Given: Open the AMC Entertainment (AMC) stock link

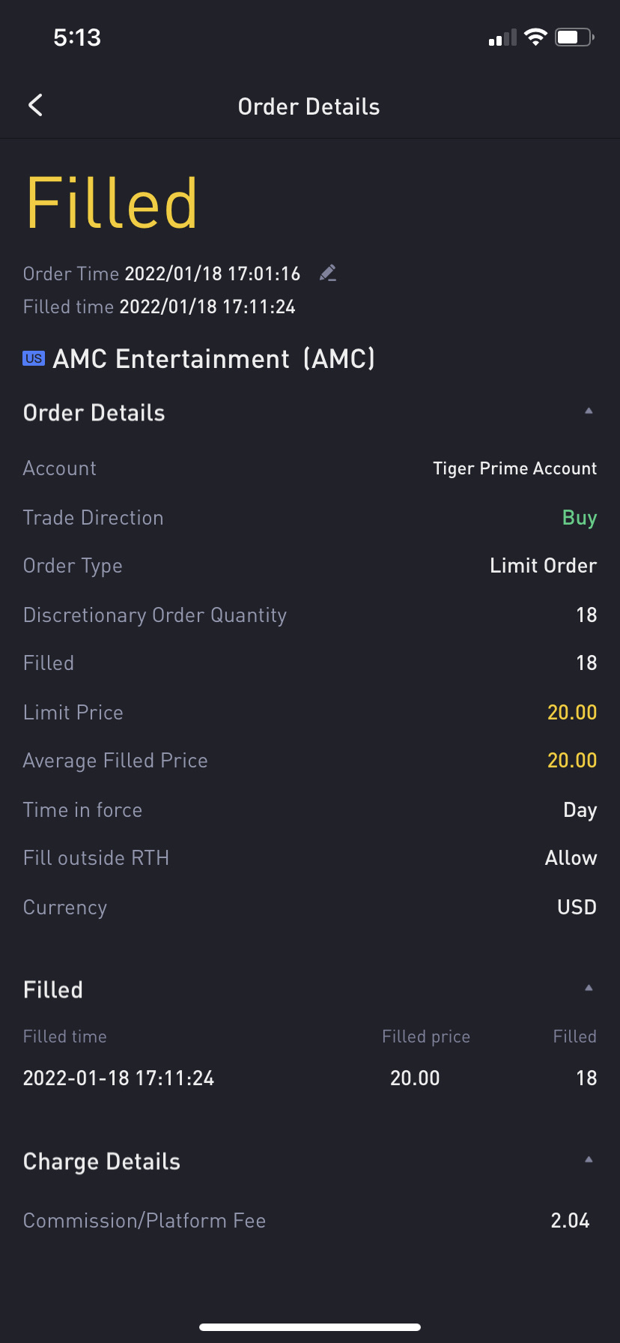Looking at the screenshot, I should click(213, 360).
